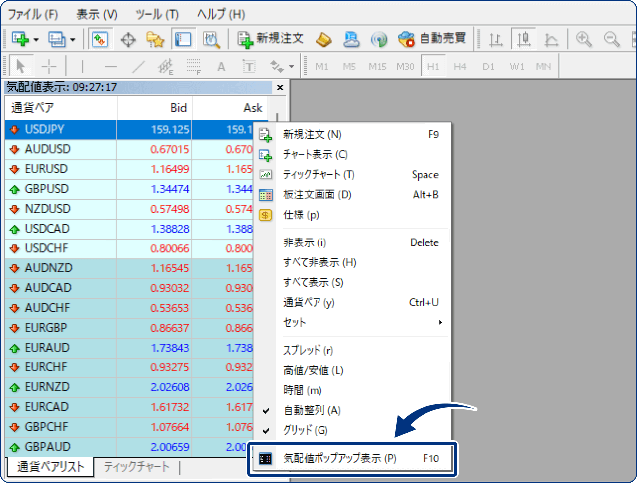Toggle the Market Watch panel icon
The height and width of the screenshot is (483, 637).
(184, 39)
